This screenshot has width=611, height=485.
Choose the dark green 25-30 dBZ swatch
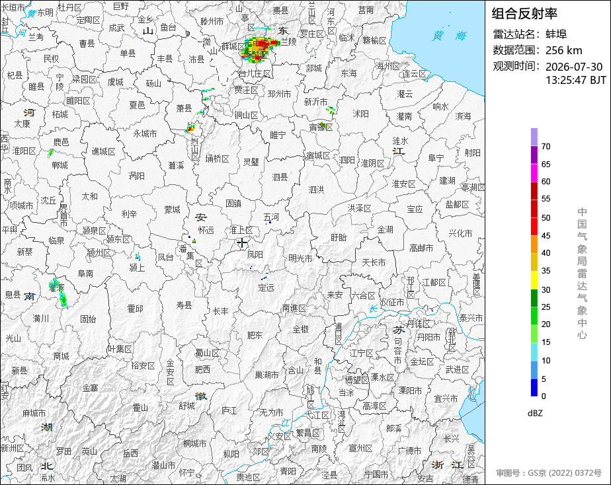(x=534, y=298)
